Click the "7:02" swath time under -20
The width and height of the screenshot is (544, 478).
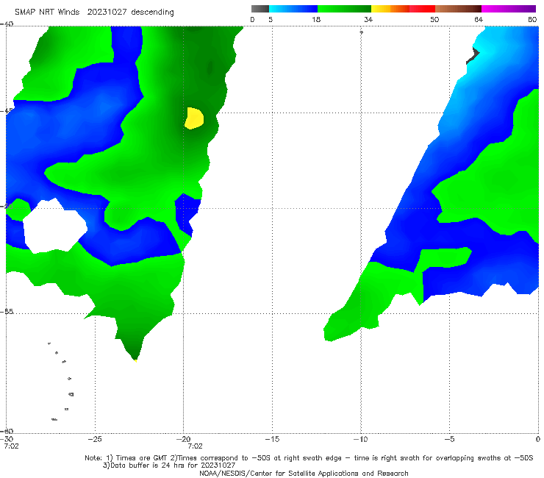[195, 446]
